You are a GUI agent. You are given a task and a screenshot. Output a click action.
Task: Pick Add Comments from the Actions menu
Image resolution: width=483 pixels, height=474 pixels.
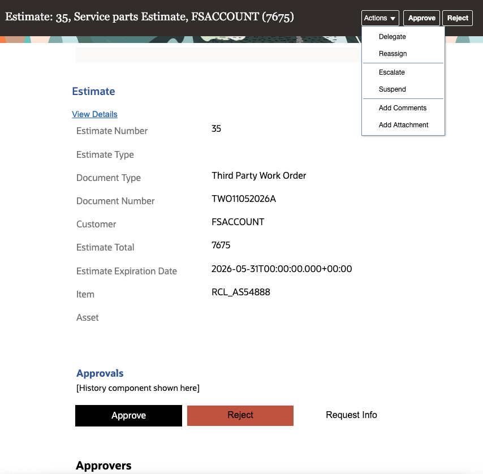click(x=403, y=108)
